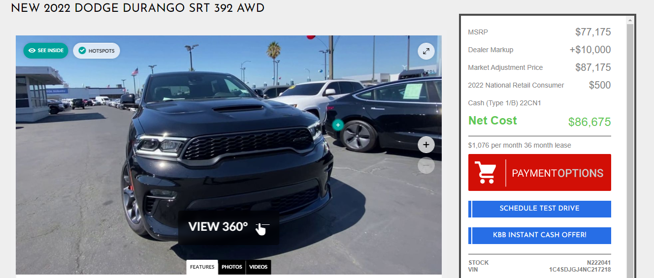Open the See Inside interior view
Screen dimensions: 654x278
pyautogui.click(x=46, y=51)
